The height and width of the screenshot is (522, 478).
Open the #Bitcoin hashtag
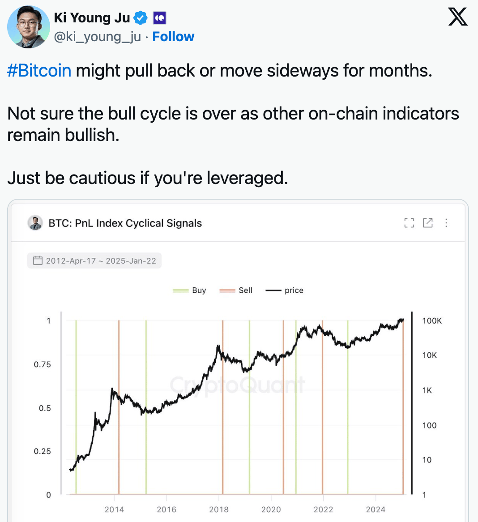click(x=39, y=71)
